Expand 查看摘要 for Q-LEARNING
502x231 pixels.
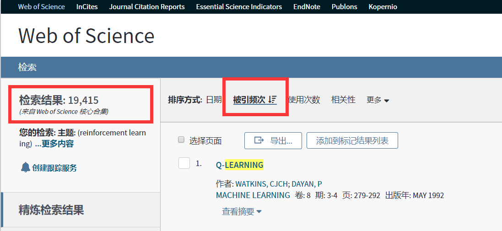tap(242, 211)
